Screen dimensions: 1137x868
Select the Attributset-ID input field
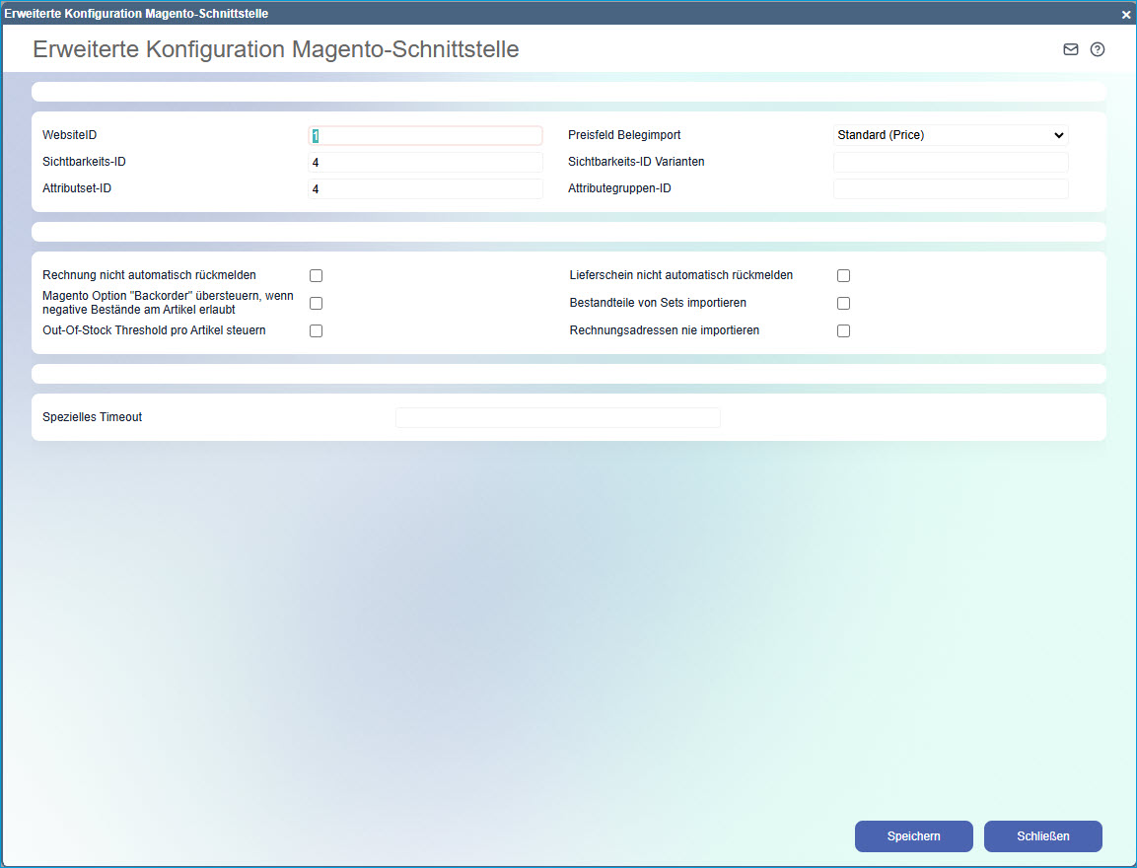tap(426, 189)
